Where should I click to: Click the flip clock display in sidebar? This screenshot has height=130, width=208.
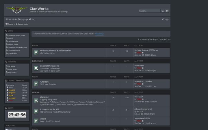tap(17, 115)
